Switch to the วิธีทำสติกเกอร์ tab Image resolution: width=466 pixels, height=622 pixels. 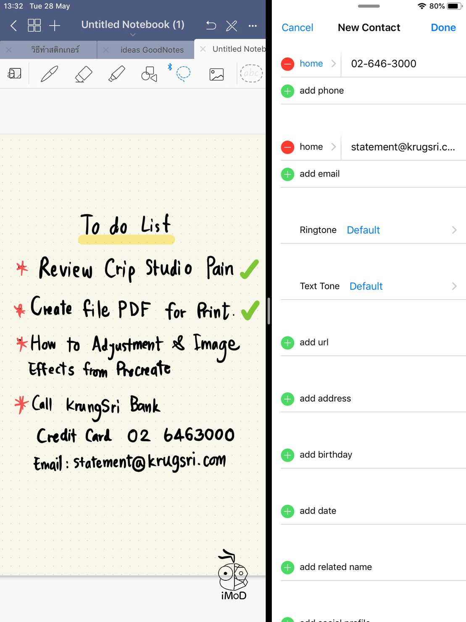[55, 50]
